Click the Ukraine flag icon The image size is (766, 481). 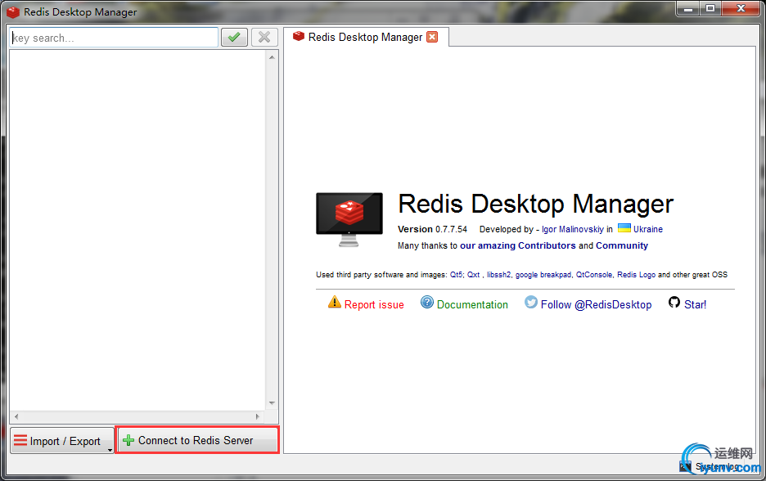pos(624,227)
